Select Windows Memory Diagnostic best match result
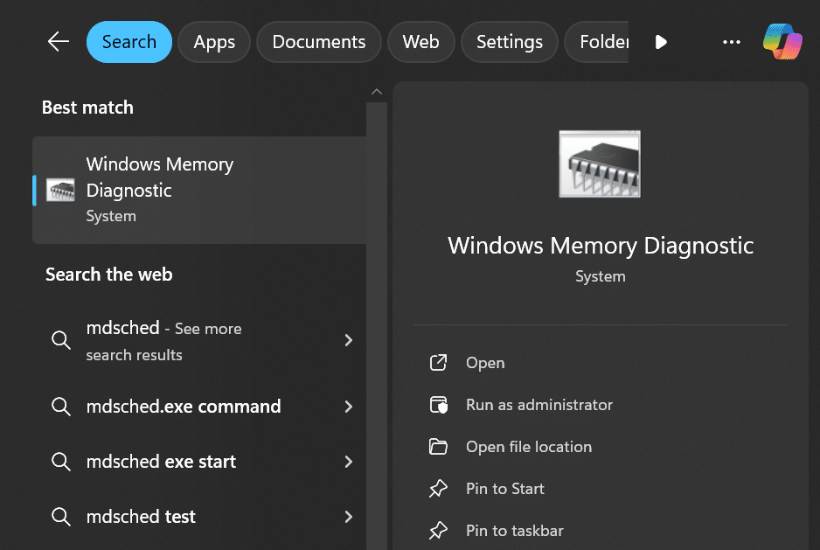The image size is (820, 550). [x=199, y=190]
